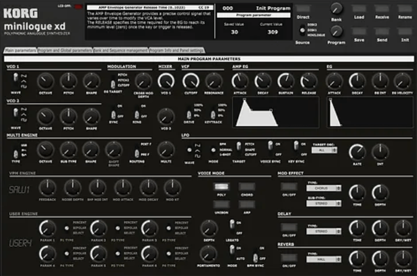Adjust the LFO Int knob

(x=380, y=153)
